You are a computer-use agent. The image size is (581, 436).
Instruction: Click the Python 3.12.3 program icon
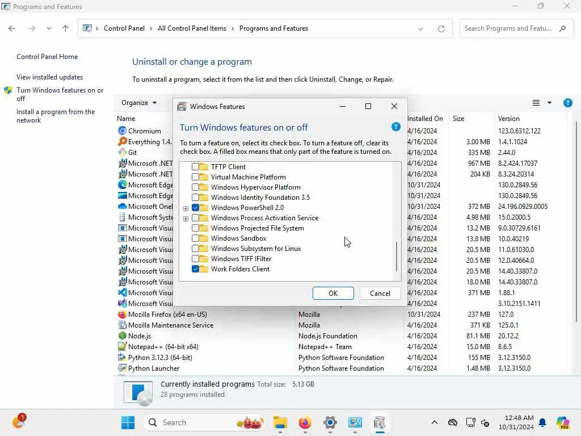[123, 357]
